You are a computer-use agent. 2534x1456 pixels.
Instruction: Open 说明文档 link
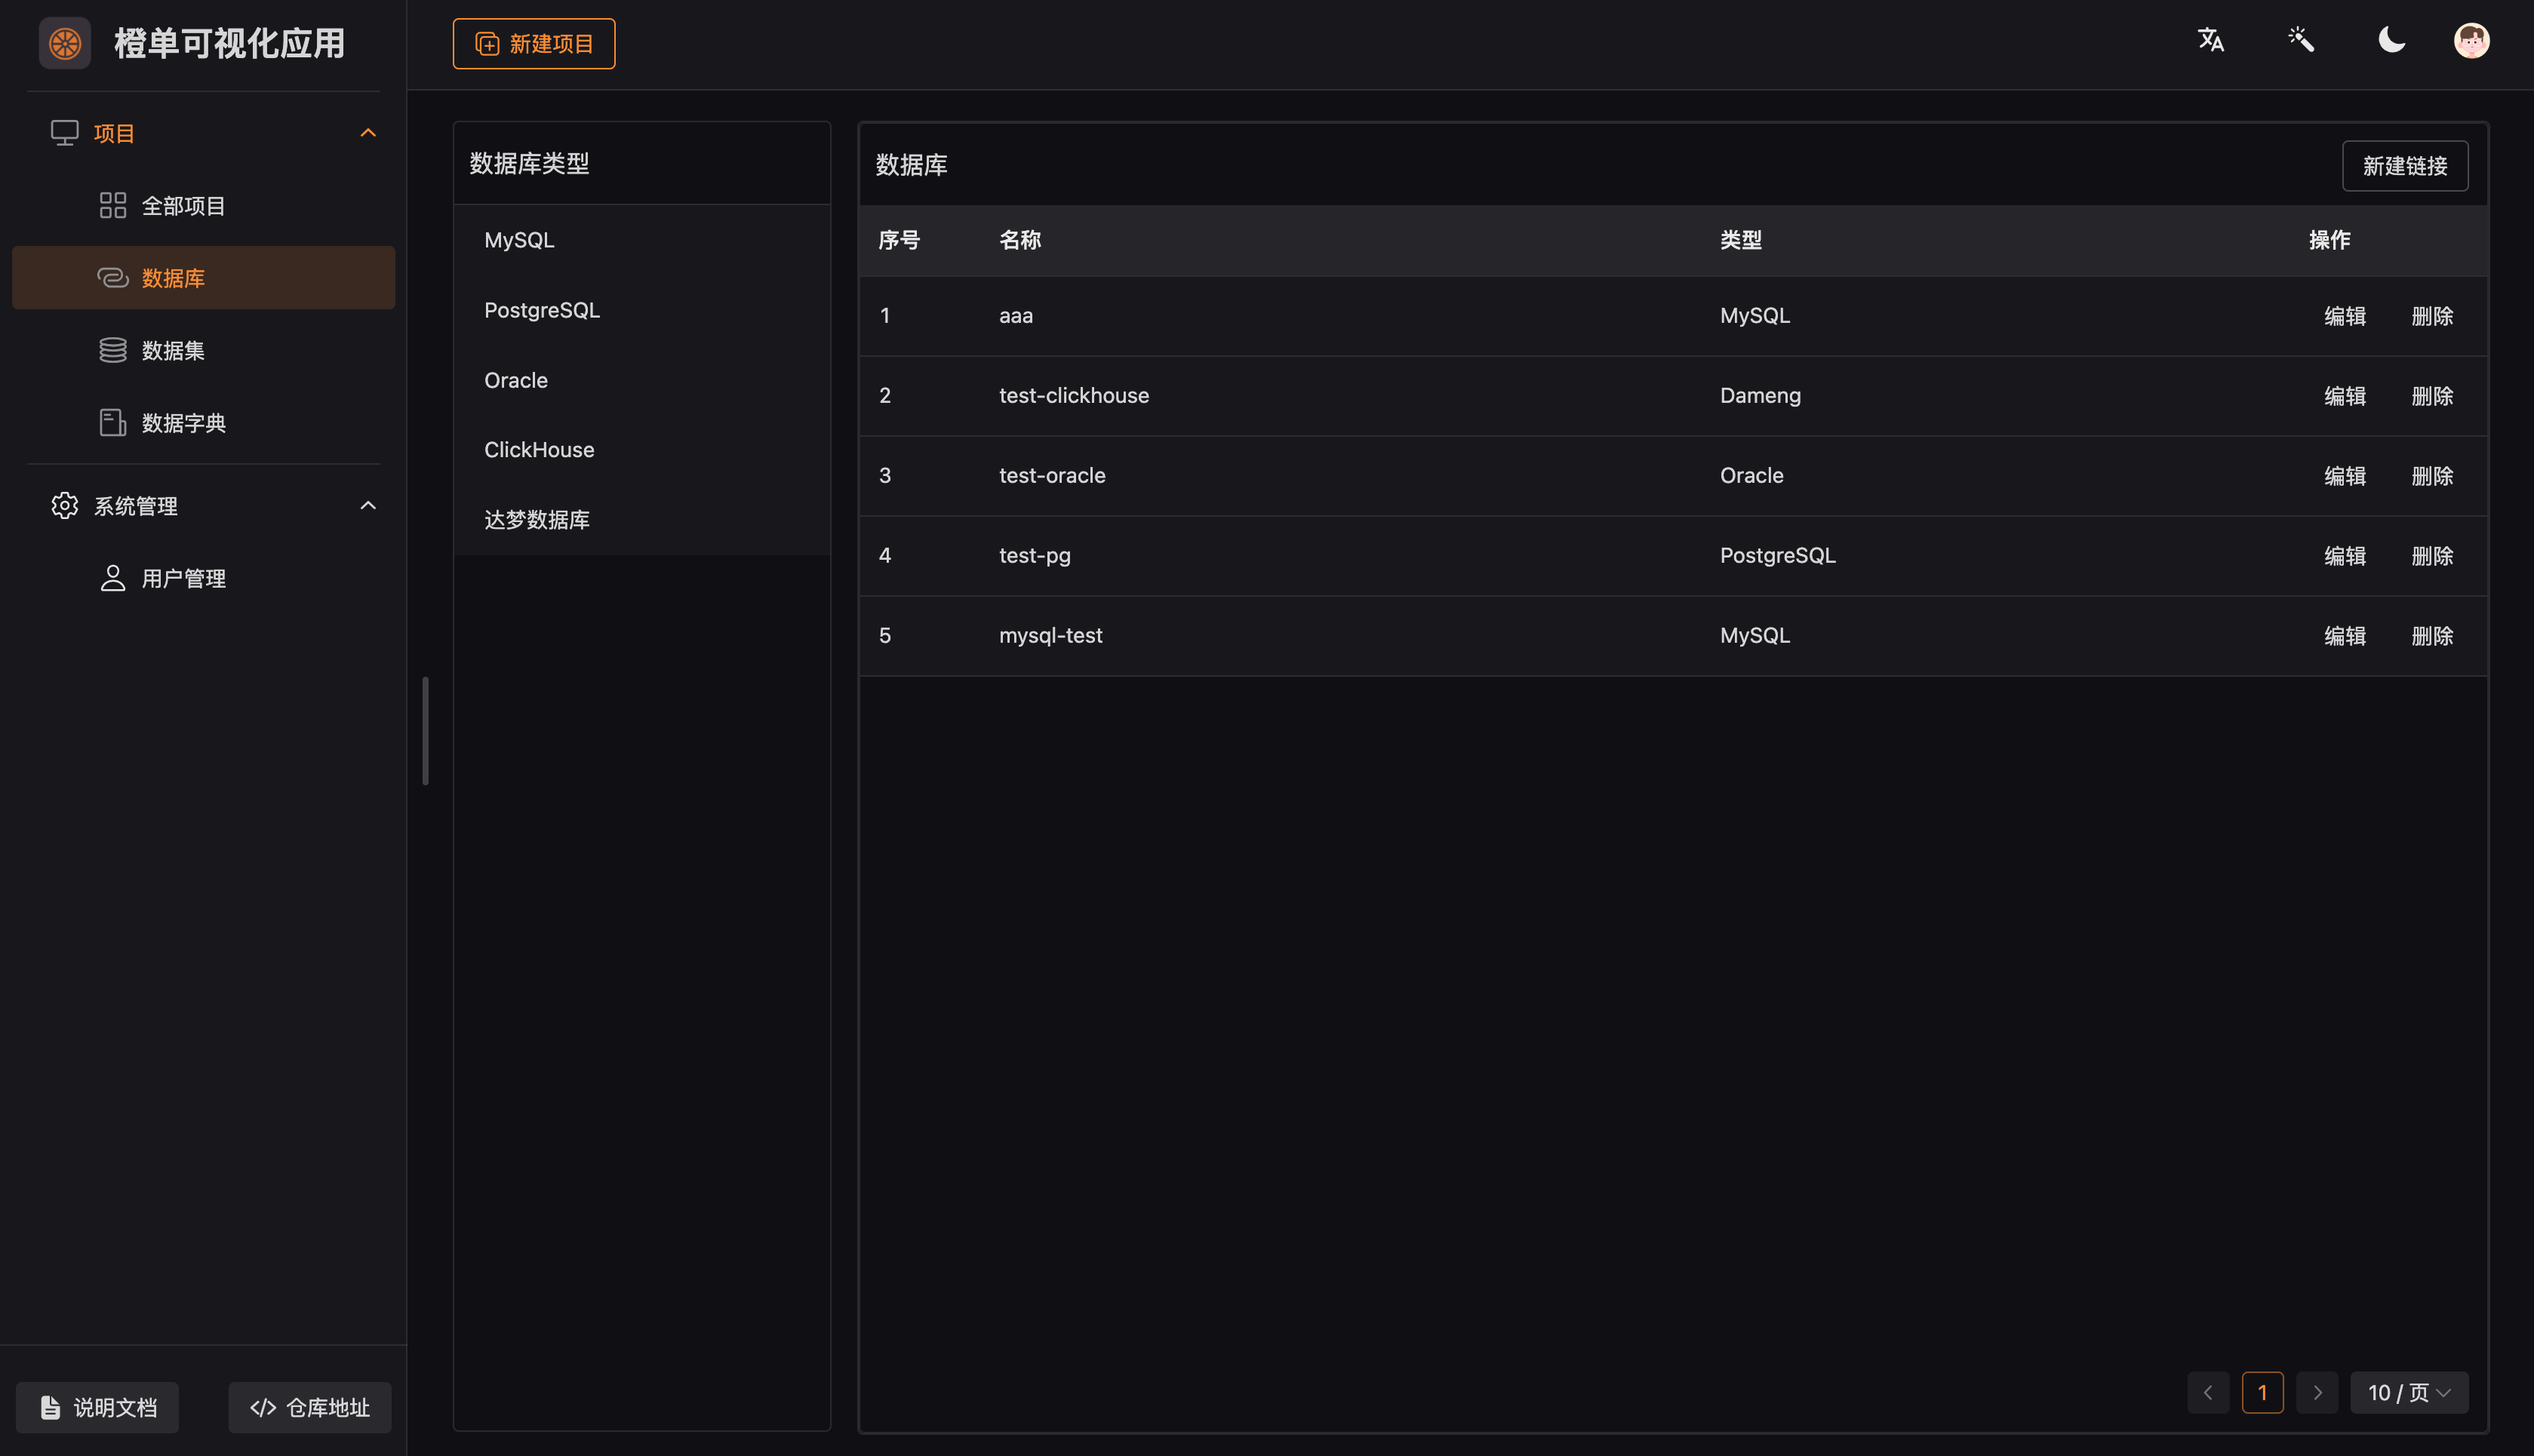point(98,1407)
